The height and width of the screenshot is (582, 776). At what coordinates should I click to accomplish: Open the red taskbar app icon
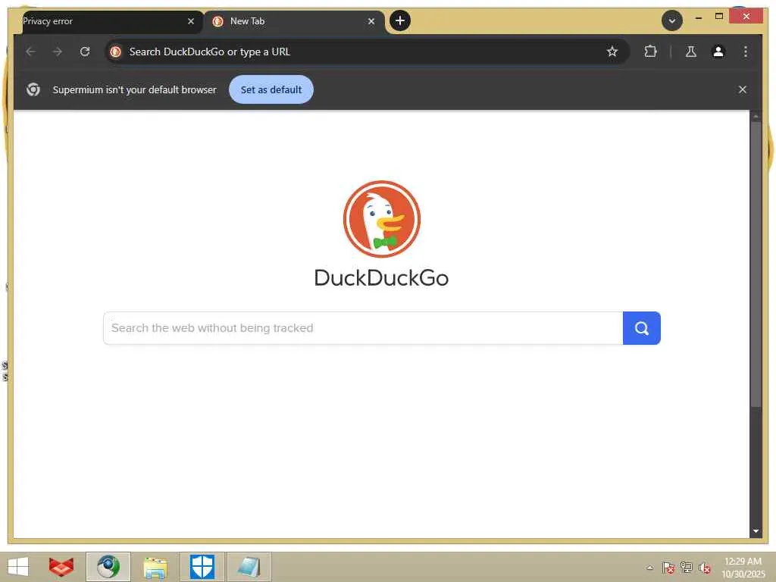tap(61, 567)
